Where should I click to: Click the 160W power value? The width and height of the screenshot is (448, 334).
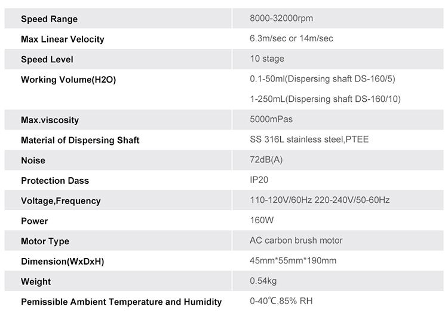tap(262, 220)
